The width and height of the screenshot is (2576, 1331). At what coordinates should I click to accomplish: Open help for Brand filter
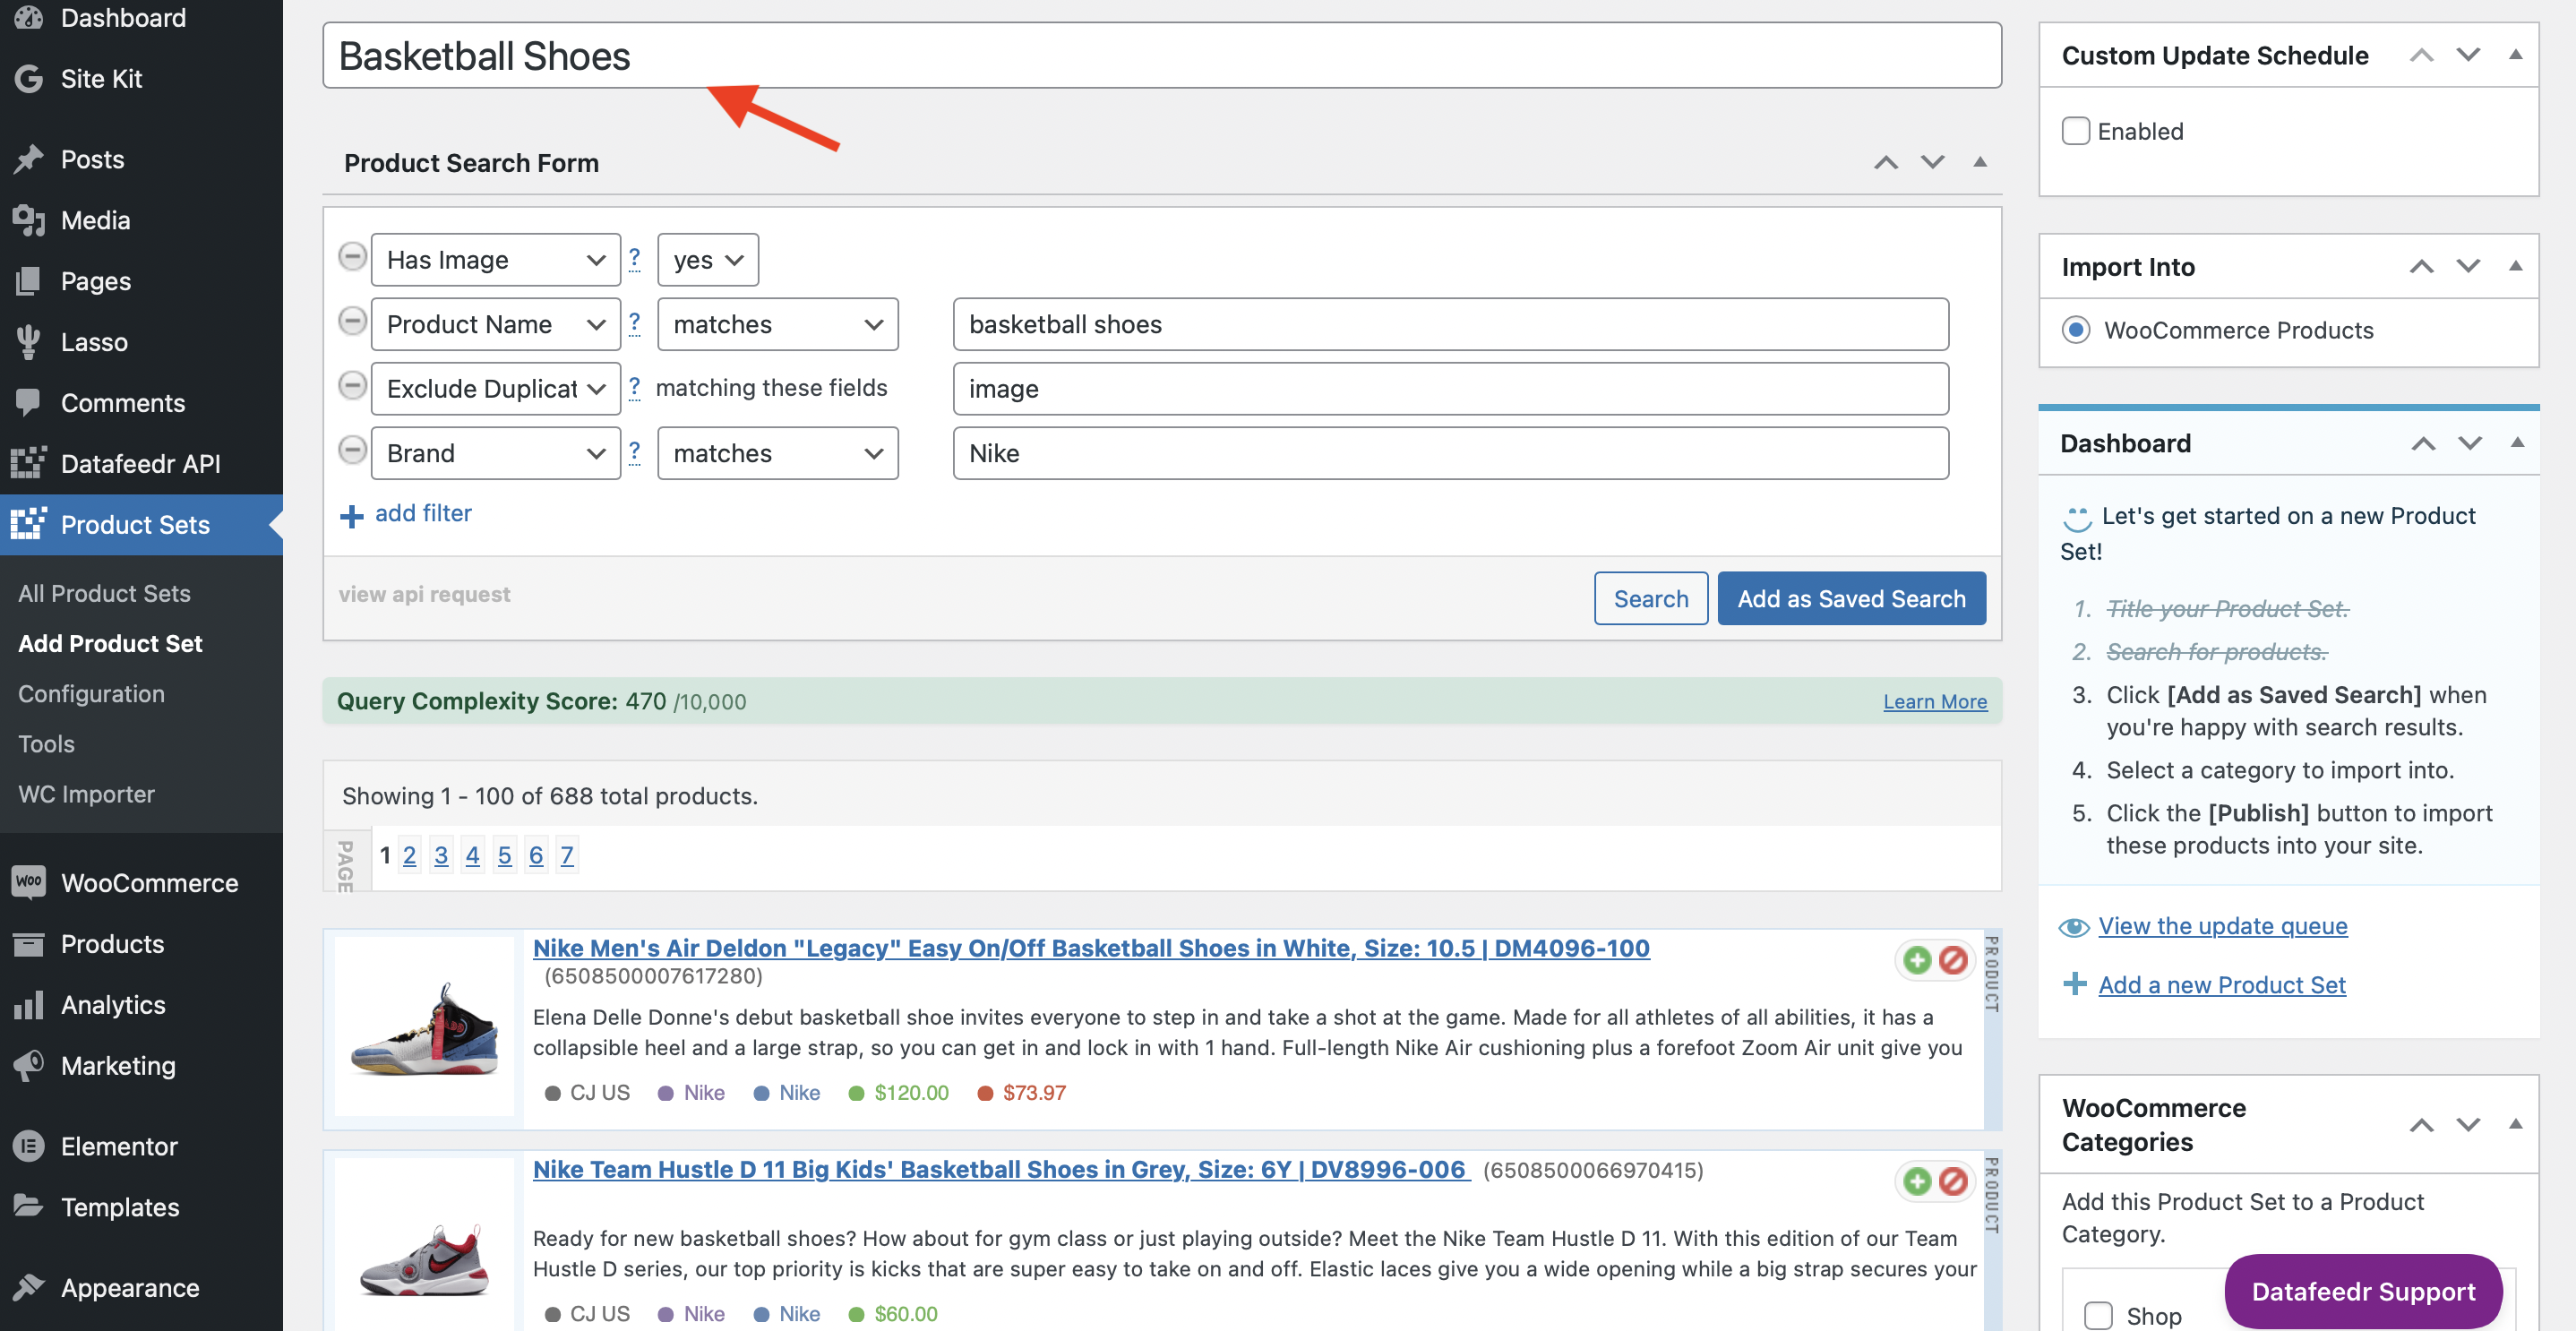[x=634, y=452]
